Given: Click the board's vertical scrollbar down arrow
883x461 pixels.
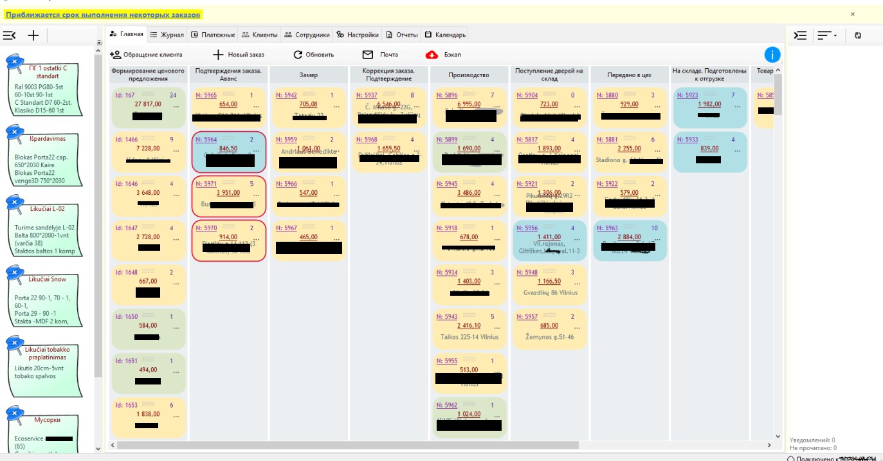Looking at the screenshot, I should click(x=778, y=437).
